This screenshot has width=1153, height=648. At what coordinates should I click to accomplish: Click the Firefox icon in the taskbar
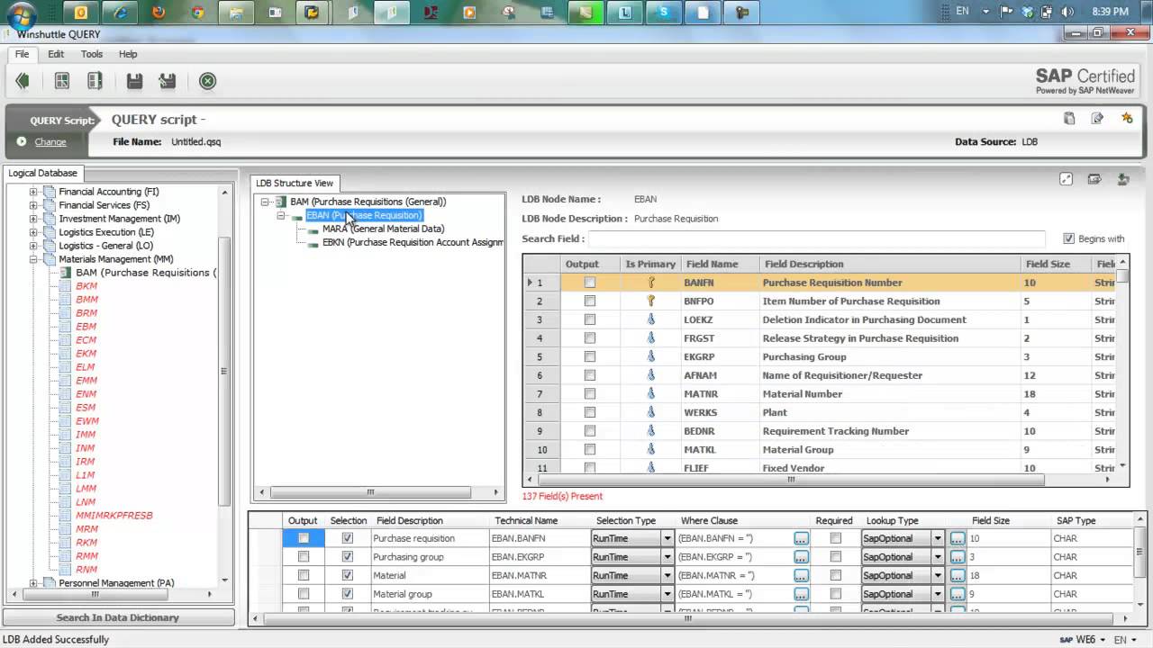(159, 13)
